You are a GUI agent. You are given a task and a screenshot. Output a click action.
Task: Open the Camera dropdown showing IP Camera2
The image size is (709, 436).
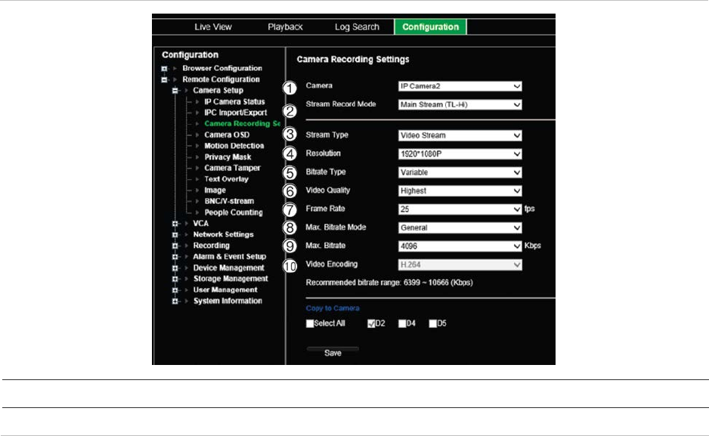pyautogui.click(x=460, y=86)
